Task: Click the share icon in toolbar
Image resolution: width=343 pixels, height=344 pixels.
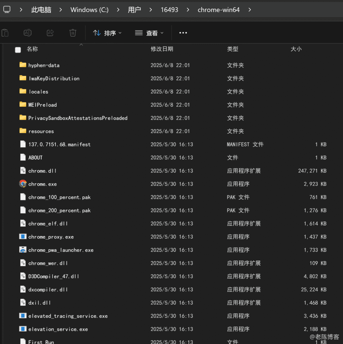Action: (x=50, y=33)
